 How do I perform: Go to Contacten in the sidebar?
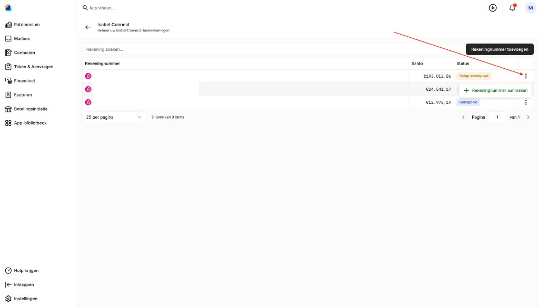tap(24, 53)
